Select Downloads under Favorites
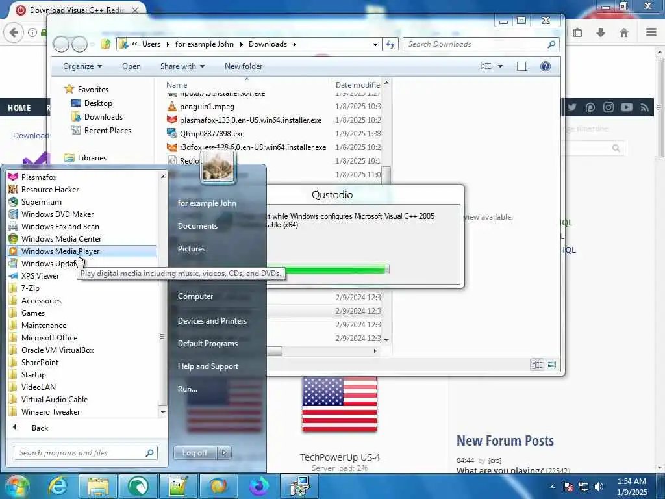 coord(103,117)
